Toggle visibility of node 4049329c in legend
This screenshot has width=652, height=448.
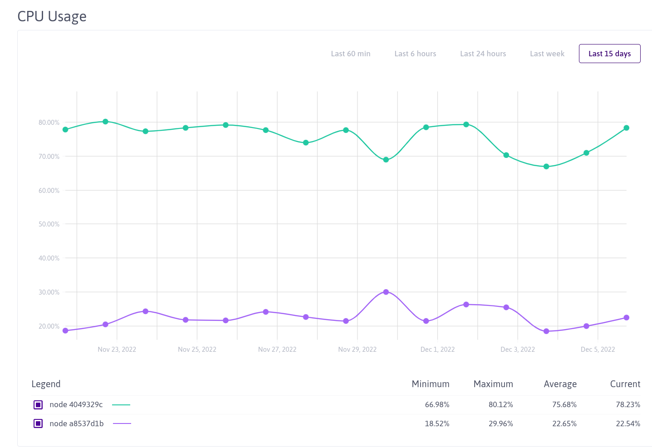tap(38, 404)
